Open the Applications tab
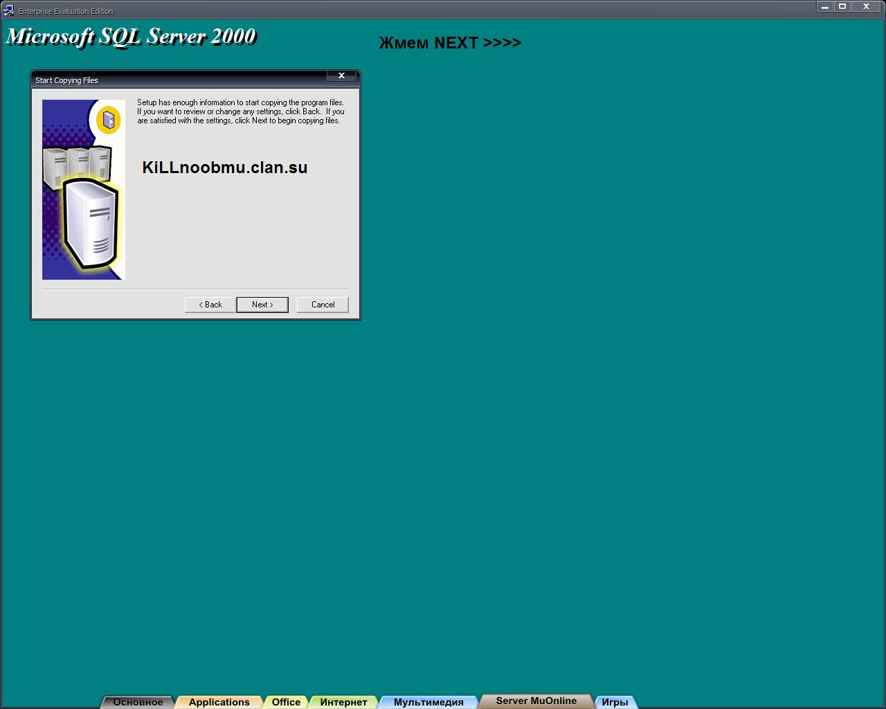The width and height of the screenshot is (886, 709). [219, 702]
